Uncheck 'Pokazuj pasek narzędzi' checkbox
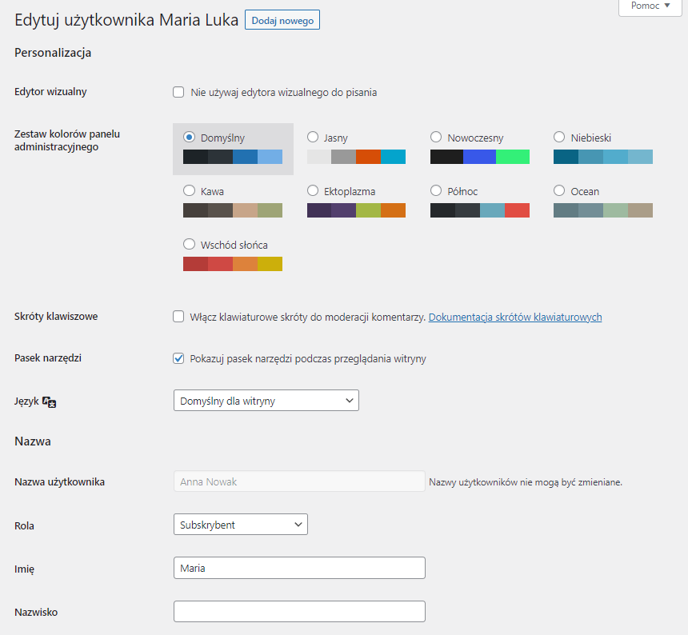The width and height of the screenshot is (688, 635). 178,358
